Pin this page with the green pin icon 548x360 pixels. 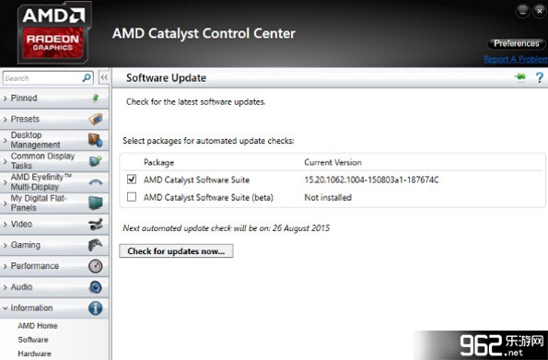[x=520, y=76]
